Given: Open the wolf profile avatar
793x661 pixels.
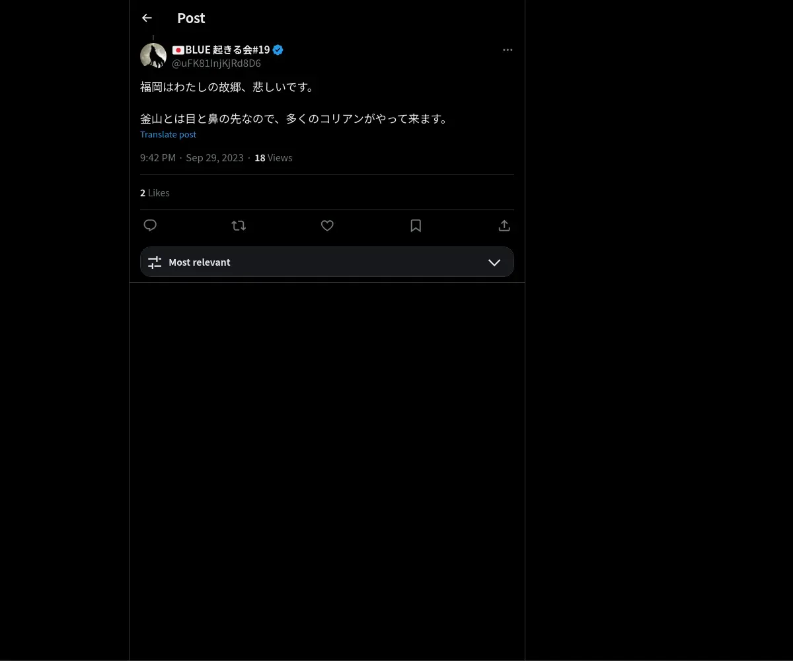Looking at the screenshot, I should pyautogui.click(x=153, y=56).
